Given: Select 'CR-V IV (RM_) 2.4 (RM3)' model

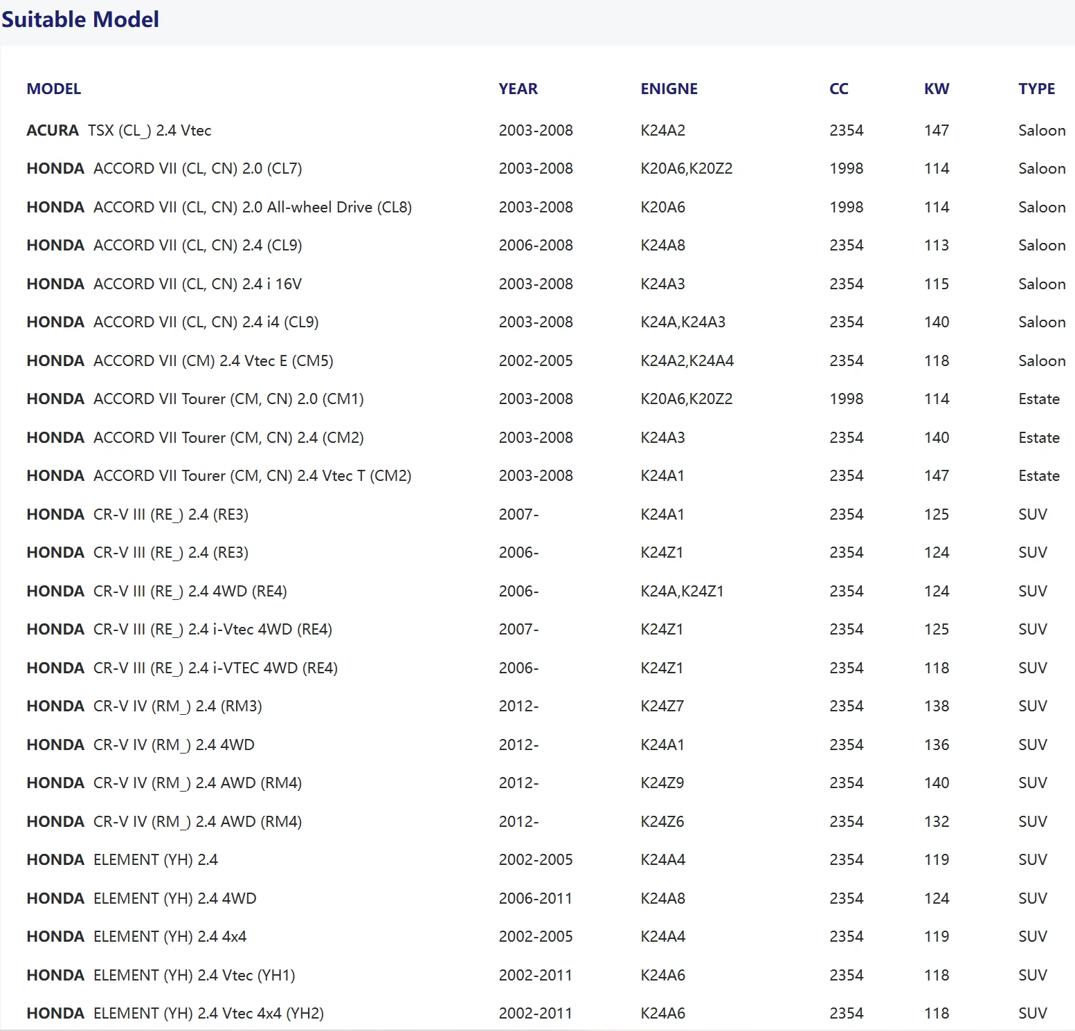Looking at the screenshot, I should [144, 706].
